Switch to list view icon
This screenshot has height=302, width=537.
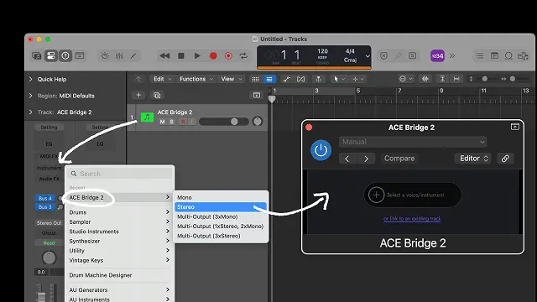tap(269, 79)
